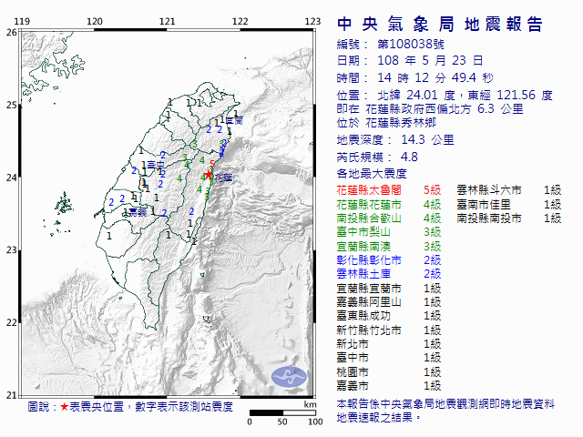Click the 臺中 station label on the map
The image size is (583, 437).
coord(154,165)
